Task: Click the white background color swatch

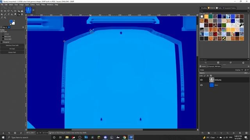Action: tap(14, 23)
